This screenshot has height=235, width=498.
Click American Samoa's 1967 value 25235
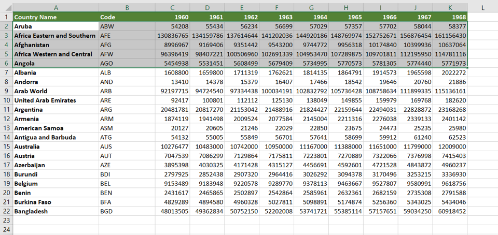(416, 128)
